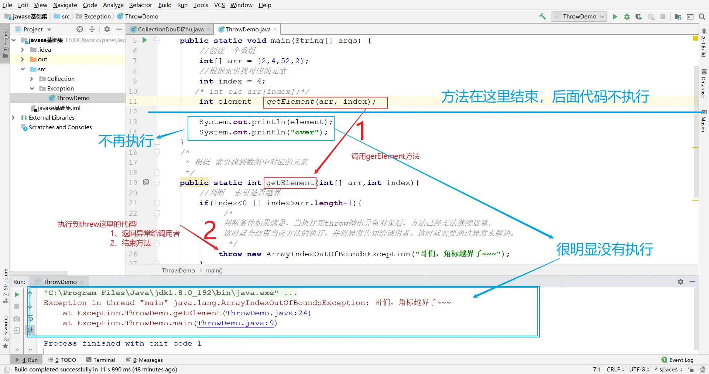Toggle the 6: TODO tool window button

click(x=62, y=360)
